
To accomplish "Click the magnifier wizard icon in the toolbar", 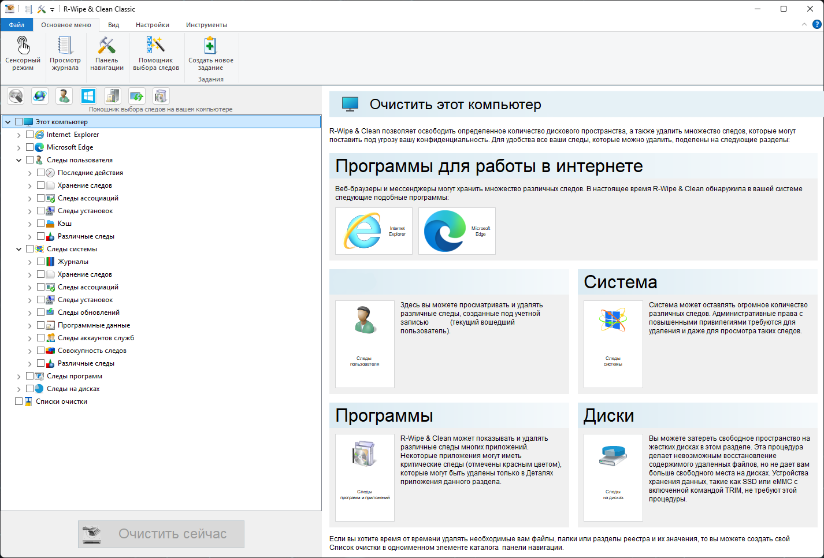I will pos(16,96).
